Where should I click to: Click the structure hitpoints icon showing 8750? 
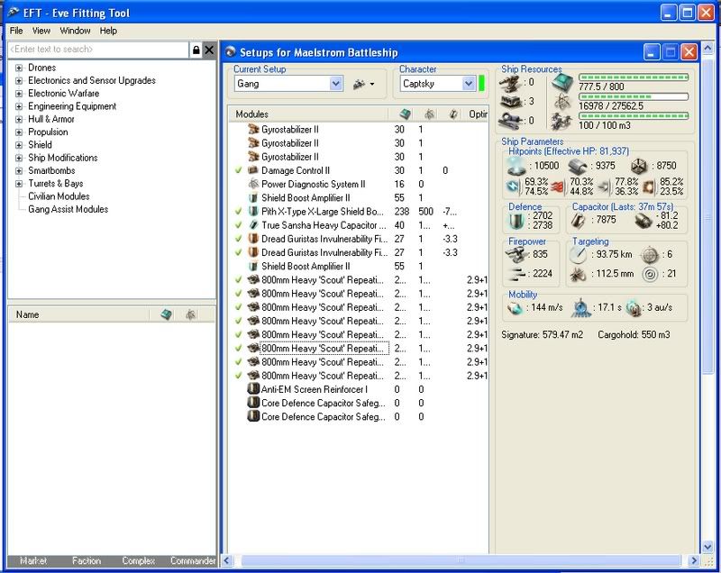(x=639, y=167)
